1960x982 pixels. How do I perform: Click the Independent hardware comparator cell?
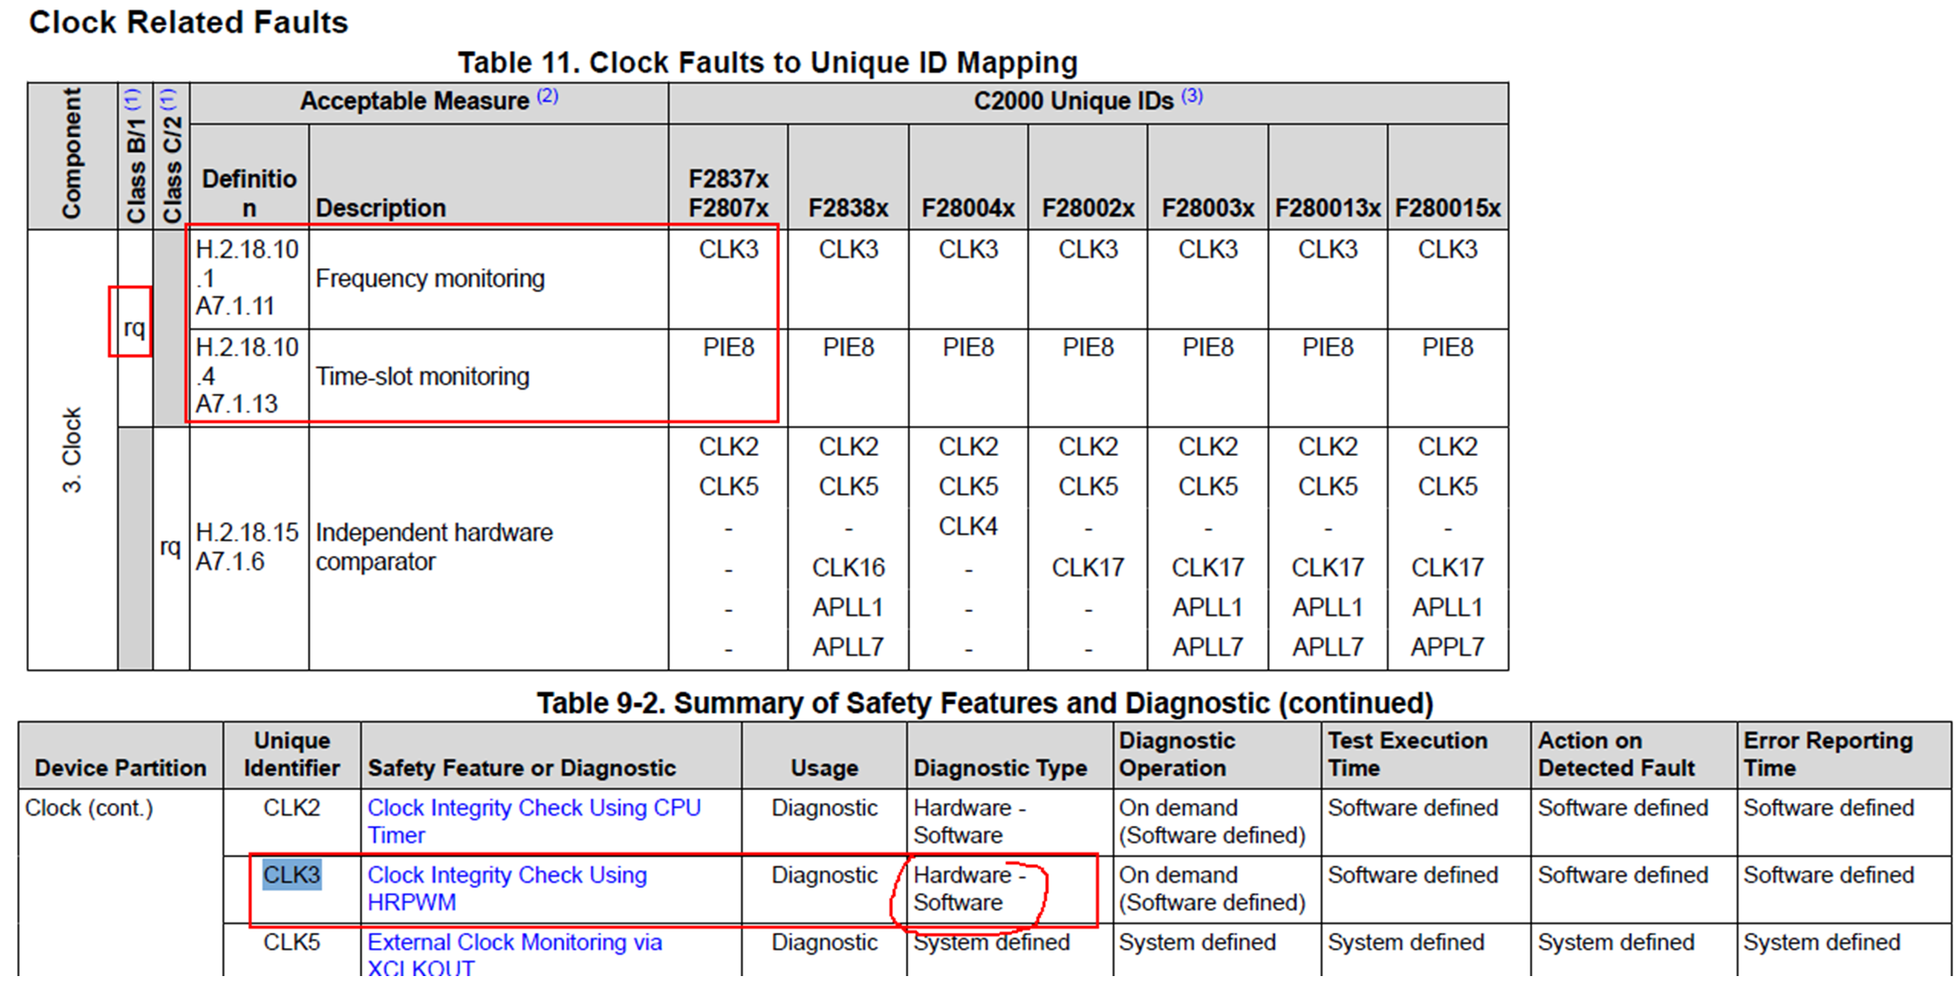[488, 547]
